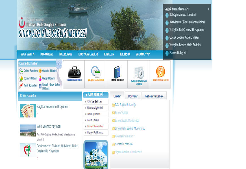This screenshot has height=169, width=246.
Task: Switch to the Gebelik ve Bebek tab
Action: pyautogui.click(x=154, y=96)
